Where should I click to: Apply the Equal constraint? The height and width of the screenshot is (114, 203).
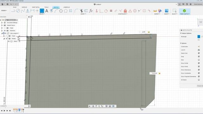pos(111,11)
